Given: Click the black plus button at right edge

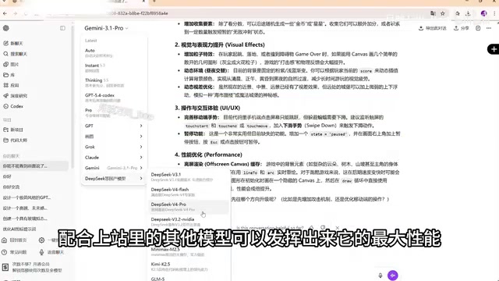Looking at the screenshot, I should coord(494,49).
